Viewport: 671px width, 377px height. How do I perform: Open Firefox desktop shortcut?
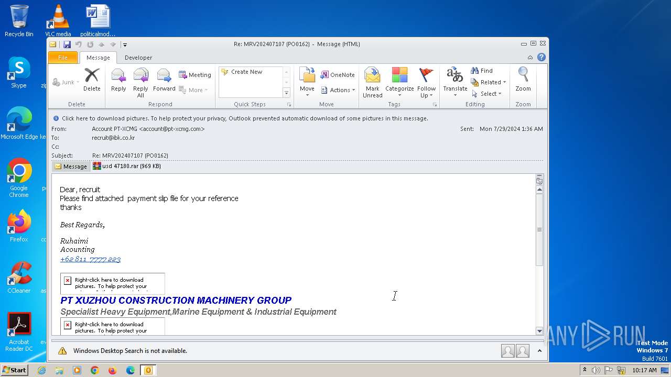click(19, 226)
